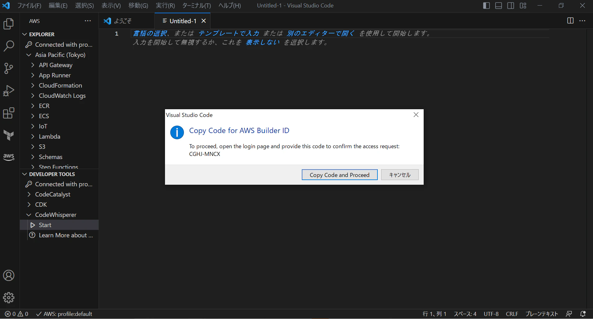
Task: Collapse the EXPLORER section
Action: pos(25,34)
